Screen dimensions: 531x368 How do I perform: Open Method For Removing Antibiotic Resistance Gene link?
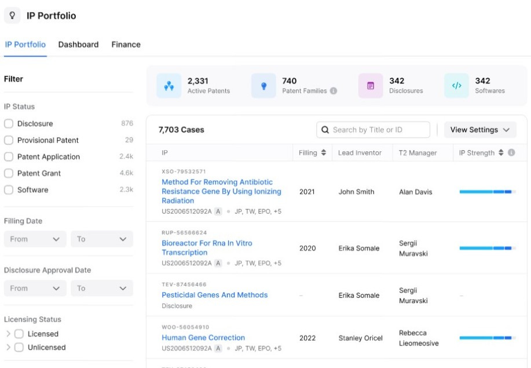(x=221, y=191)
